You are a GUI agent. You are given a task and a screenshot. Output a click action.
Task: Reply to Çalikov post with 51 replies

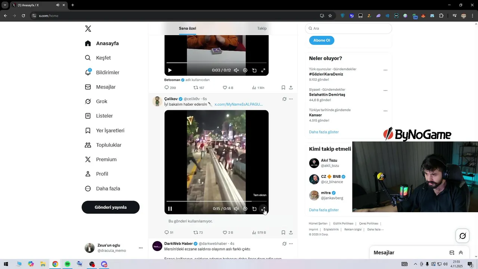(x=169, y=232)
